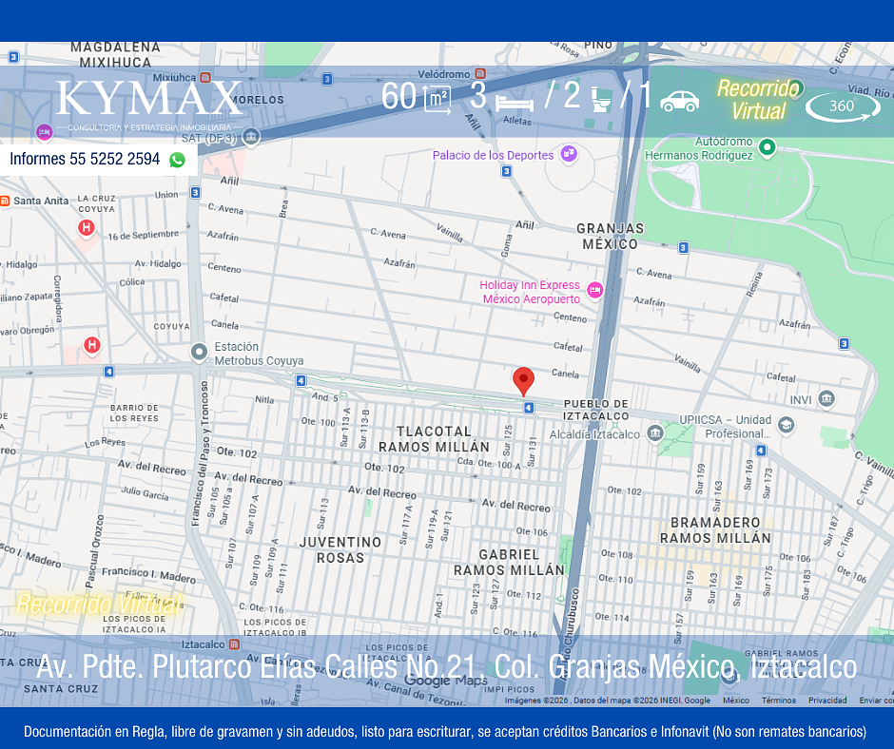Click the SAT (DF 3) government marker
The width and height of the screenshot is (894, 749).
[251, 137]
